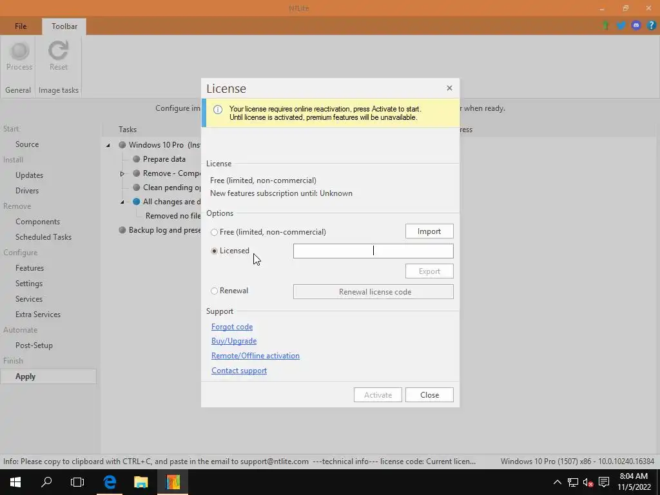Open the Remote/Offline activation link

255,356
